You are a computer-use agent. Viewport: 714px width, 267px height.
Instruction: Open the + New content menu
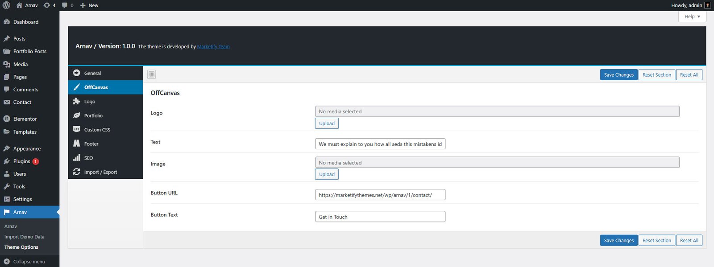click(89, 5)
